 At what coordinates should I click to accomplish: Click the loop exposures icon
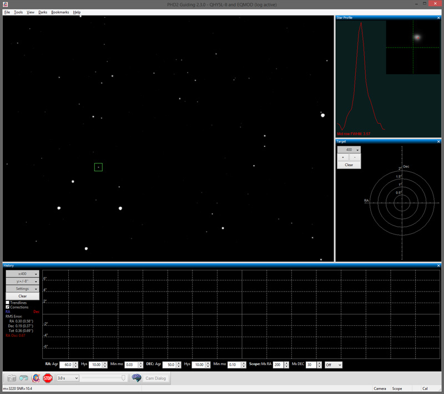[x=23, y=378]
